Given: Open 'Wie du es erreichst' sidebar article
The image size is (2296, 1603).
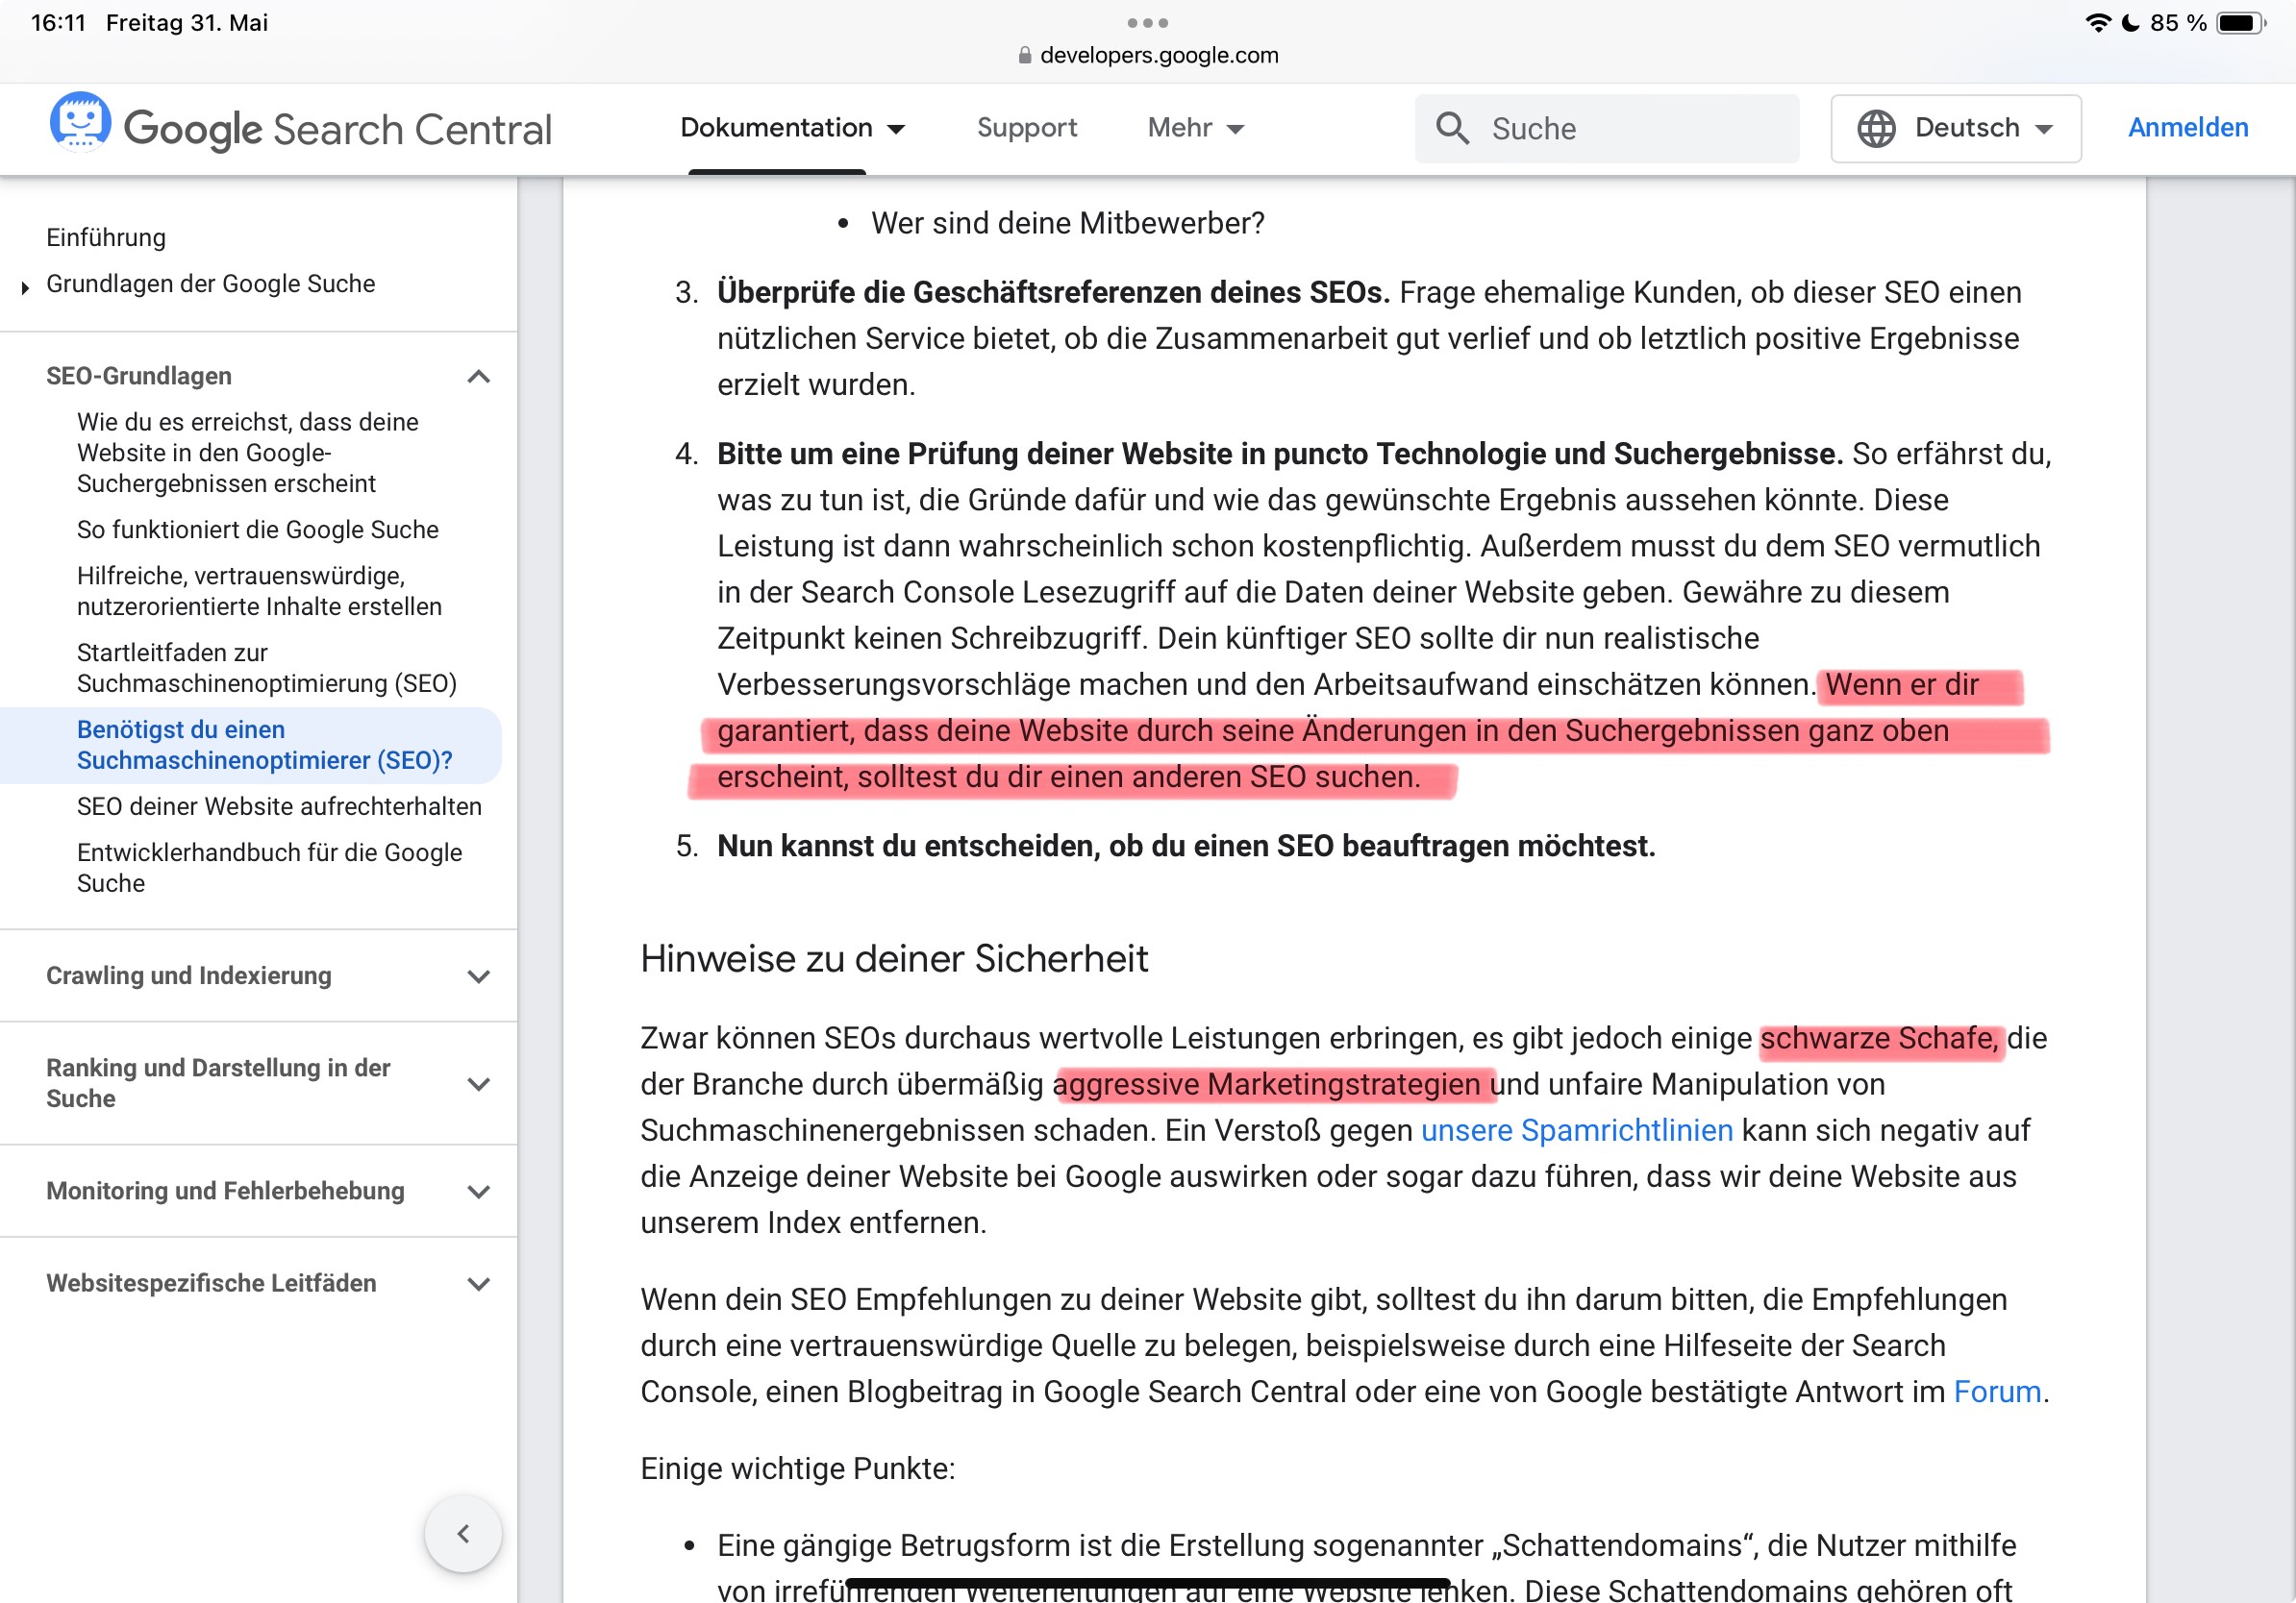Looking at the screenshot, I should [x=248, y=453].
